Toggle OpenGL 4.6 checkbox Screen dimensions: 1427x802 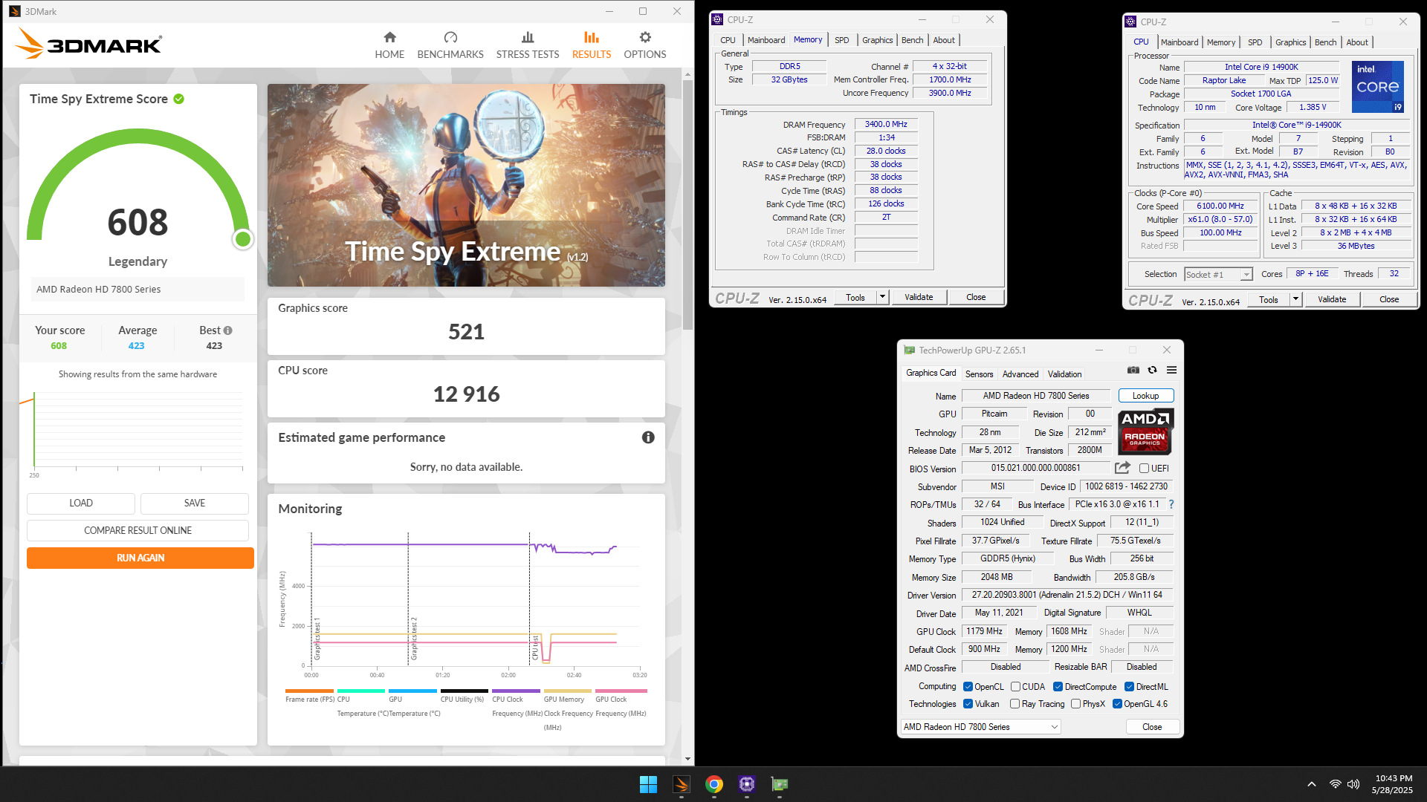[1117, 704]
